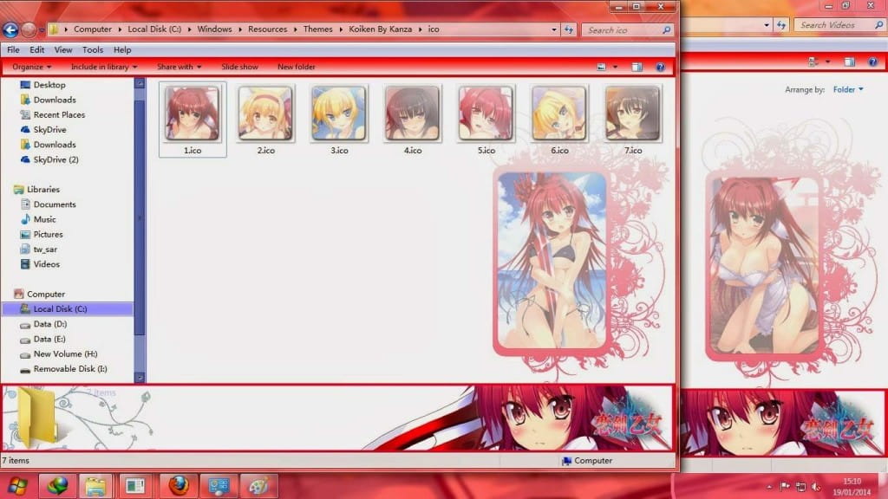Expand the address bar history dropdown

click(554, 29)
